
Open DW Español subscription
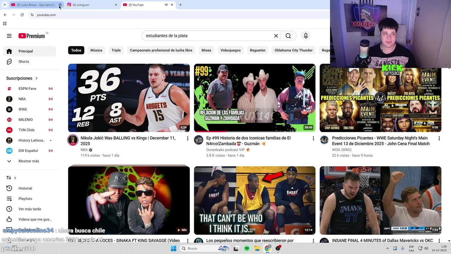pyautogui.click(x=30, y=151)
